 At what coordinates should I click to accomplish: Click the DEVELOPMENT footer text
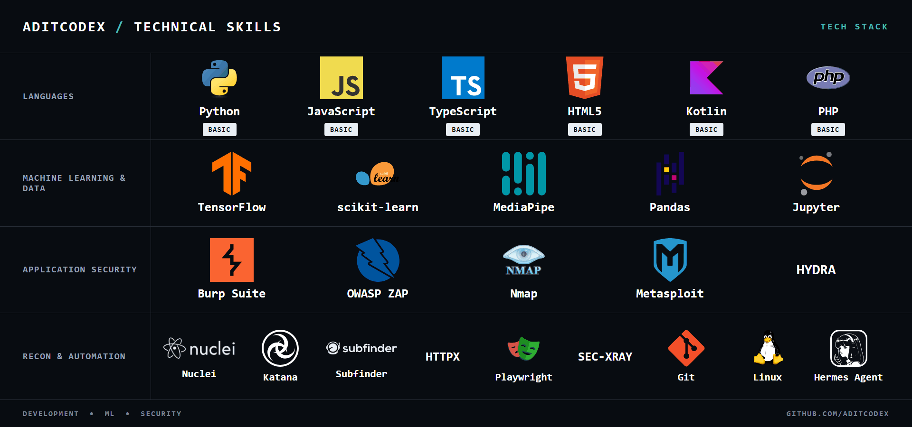(51, 414)
